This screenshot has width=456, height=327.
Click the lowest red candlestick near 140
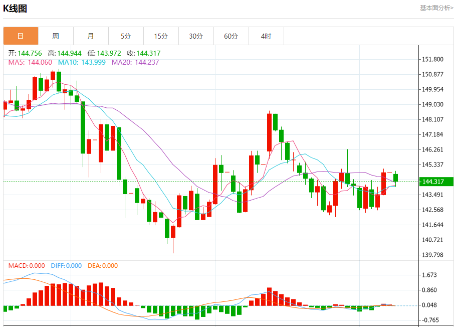click(173, 232)
